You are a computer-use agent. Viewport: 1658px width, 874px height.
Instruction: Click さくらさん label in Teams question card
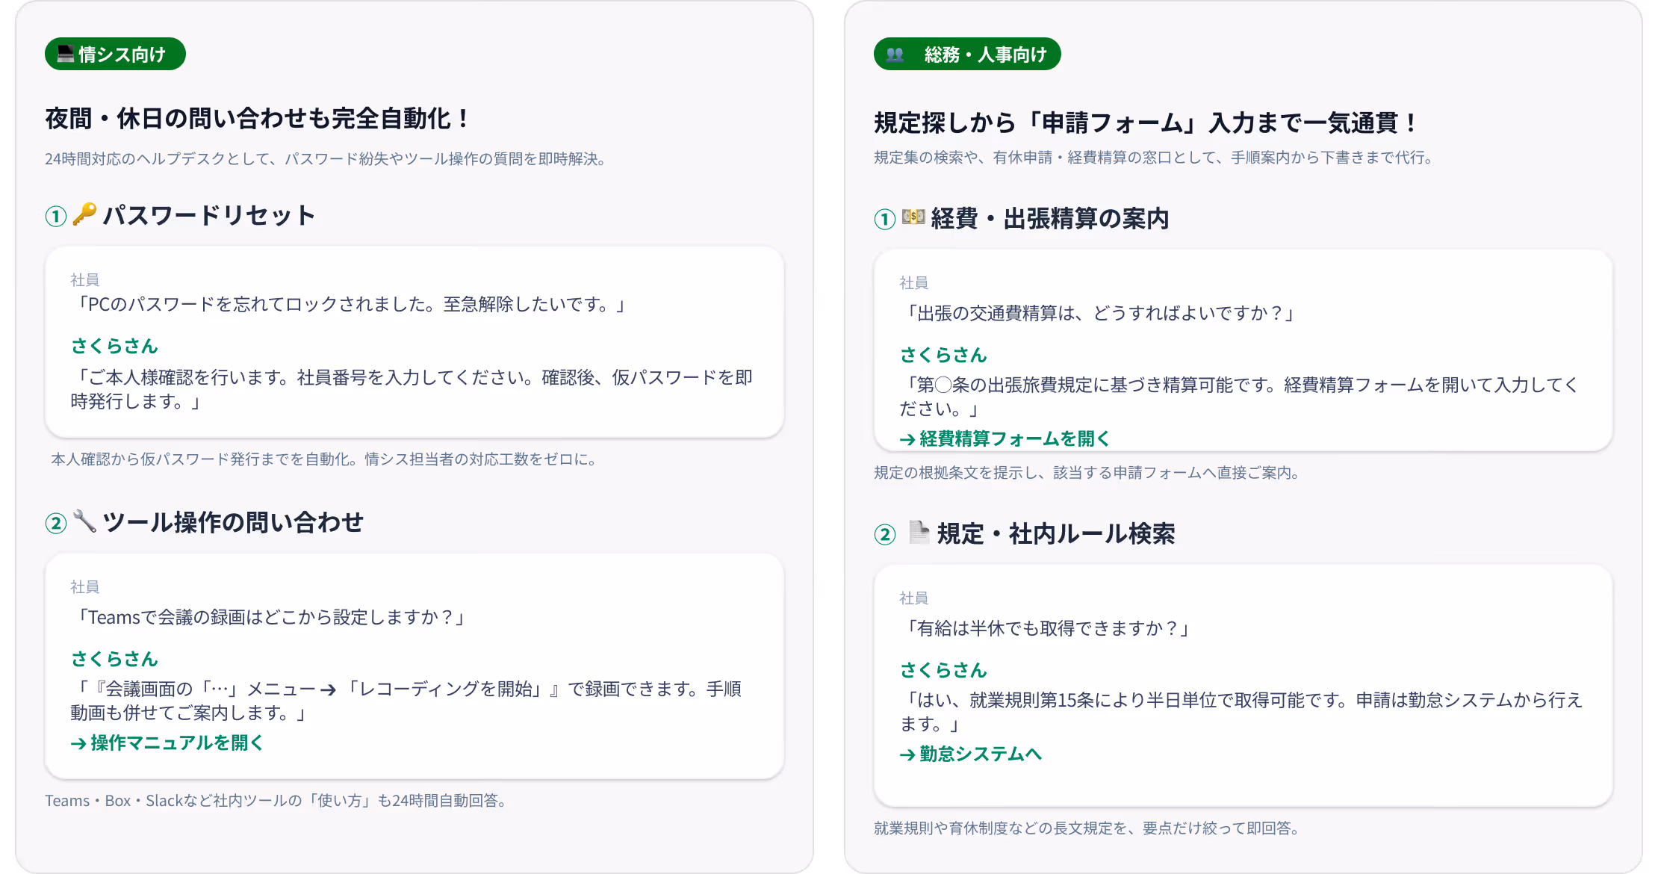(114, 659)
